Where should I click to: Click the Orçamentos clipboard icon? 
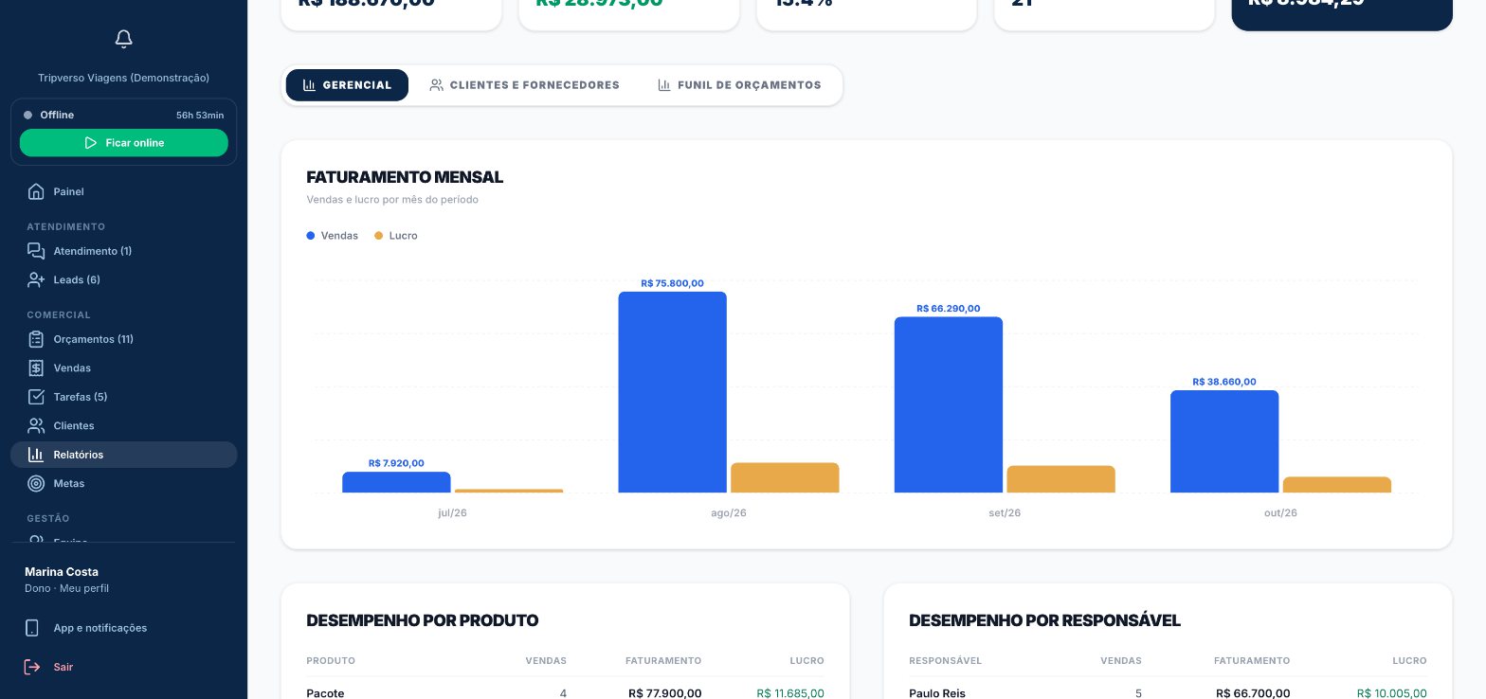click(36, 339)
